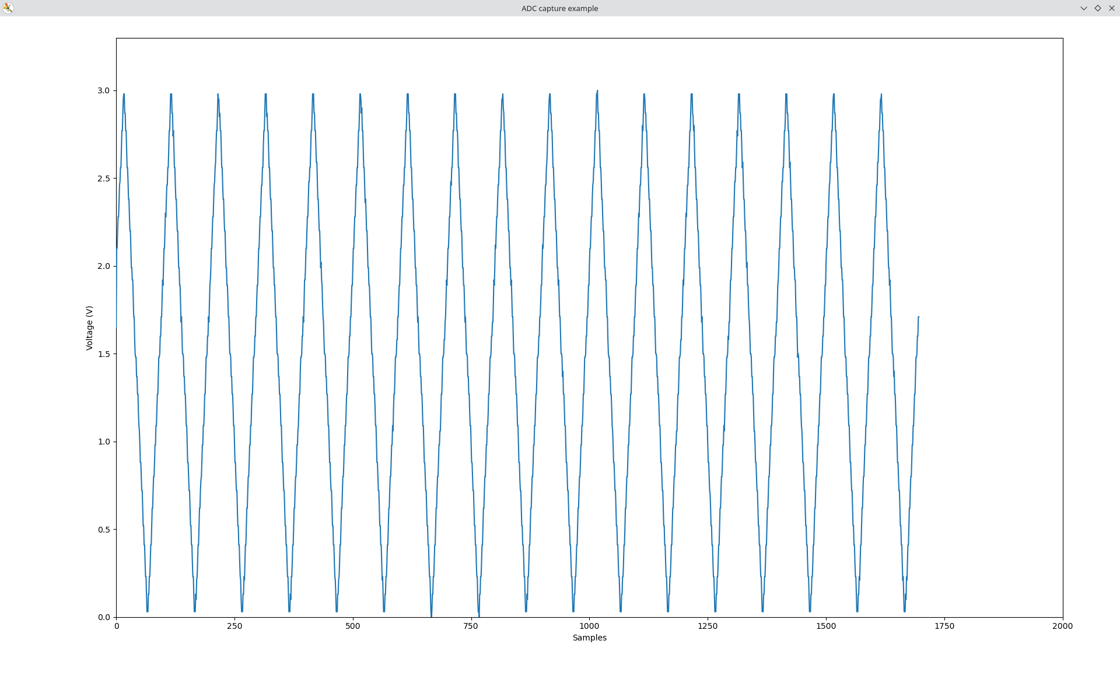
Task: Click the y-axis tick label '2.0'
Action: [103, 266]
